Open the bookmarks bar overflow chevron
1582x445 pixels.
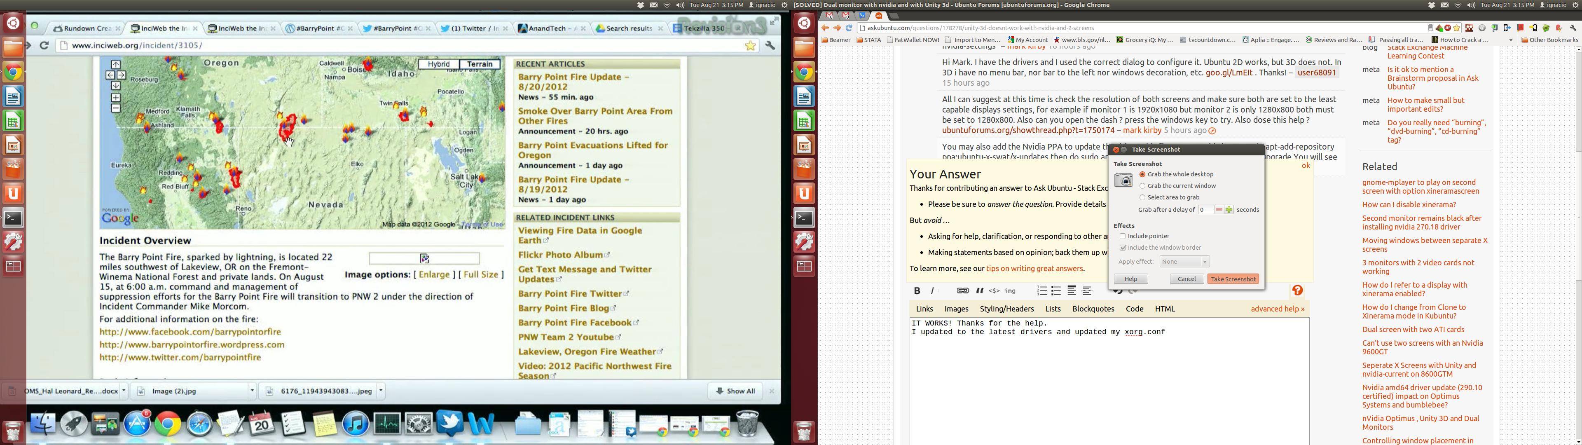[x=1511, y=40]
